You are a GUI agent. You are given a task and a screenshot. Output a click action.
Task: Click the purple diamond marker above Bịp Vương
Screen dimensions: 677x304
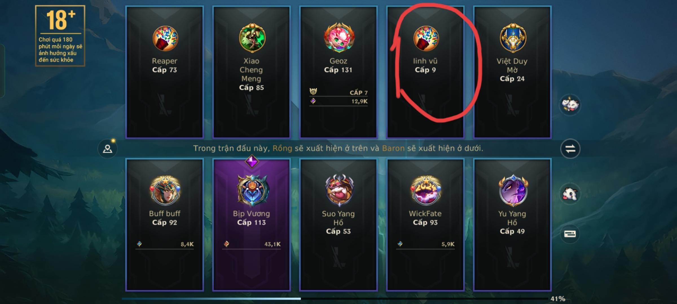point(252,161)
